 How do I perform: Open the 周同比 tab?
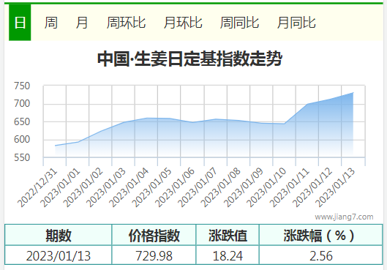click(x=239, y=23)
